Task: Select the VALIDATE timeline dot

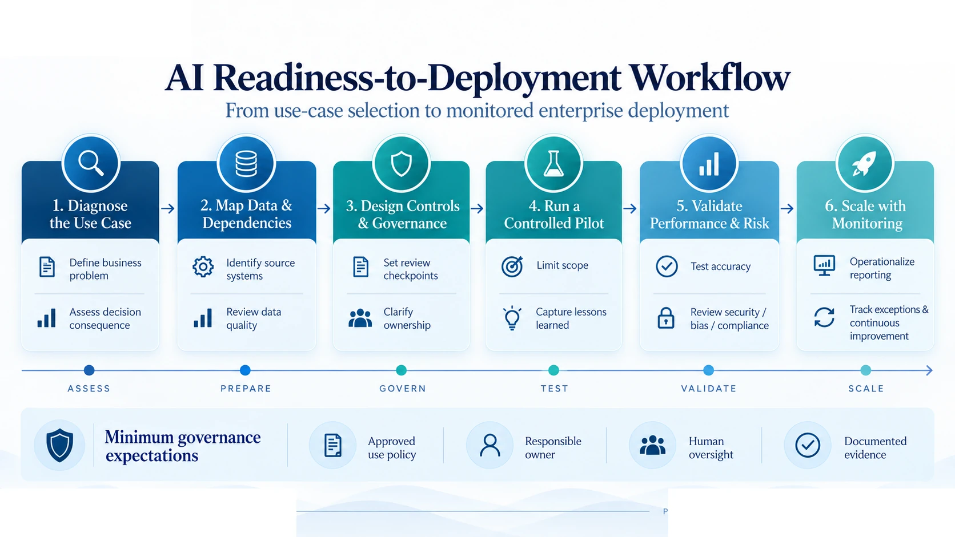Action: (x=708, y=370)
